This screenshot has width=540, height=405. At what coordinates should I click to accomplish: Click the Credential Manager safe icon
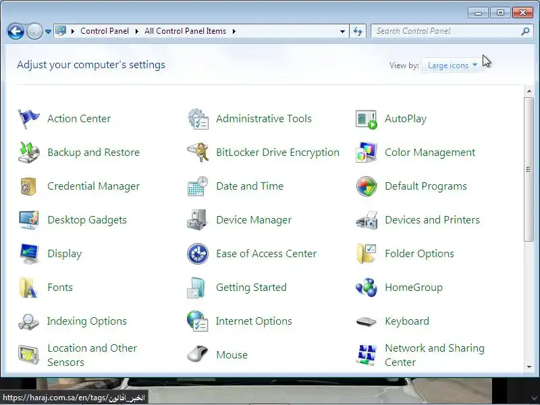coord(28,186)
